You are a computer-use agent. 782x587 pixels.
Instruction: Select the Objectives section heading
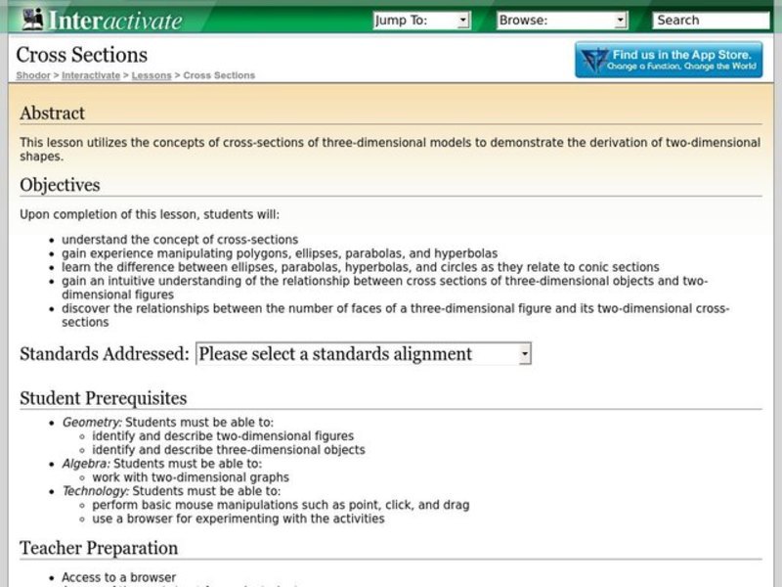coord(59,186)
